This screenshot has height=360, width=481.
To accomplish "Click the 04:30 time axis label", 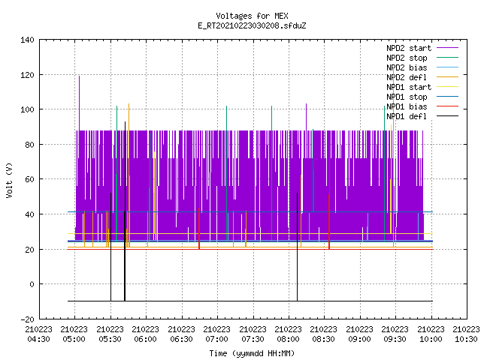I will pyautogui.click(x=38, y=339).
